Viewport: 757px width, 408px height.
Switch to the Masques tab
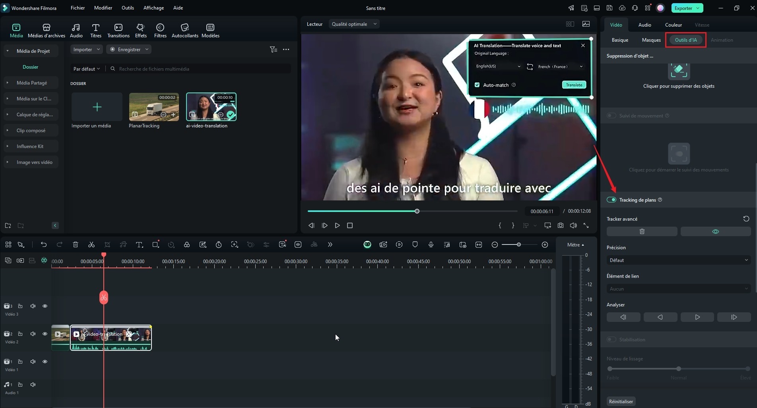click(x=651, y=40)
